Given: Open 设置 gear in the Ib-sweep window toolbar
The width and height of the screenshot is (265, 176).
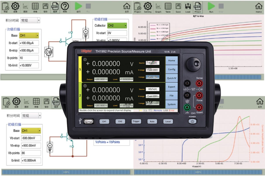Looking at the screenshot, I should click(x=15, y=7).
